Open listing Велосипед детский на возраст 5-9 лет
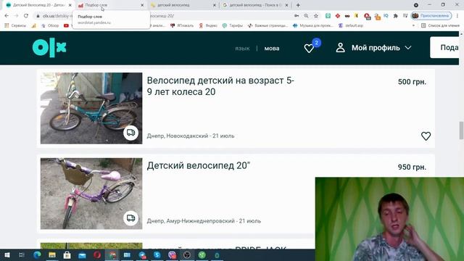This screenshot has width=464, height=261. click(220, 86)
